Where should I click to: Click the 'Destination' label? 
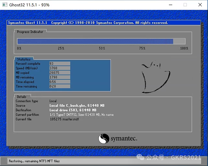(x=23, y=110)
